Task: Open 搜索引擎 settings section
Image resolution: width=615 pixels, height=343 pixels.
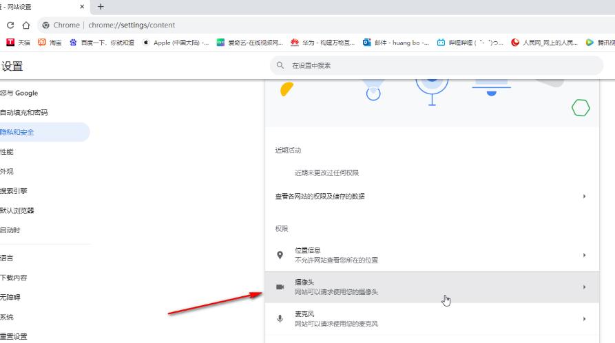Action: coord(14,190)
